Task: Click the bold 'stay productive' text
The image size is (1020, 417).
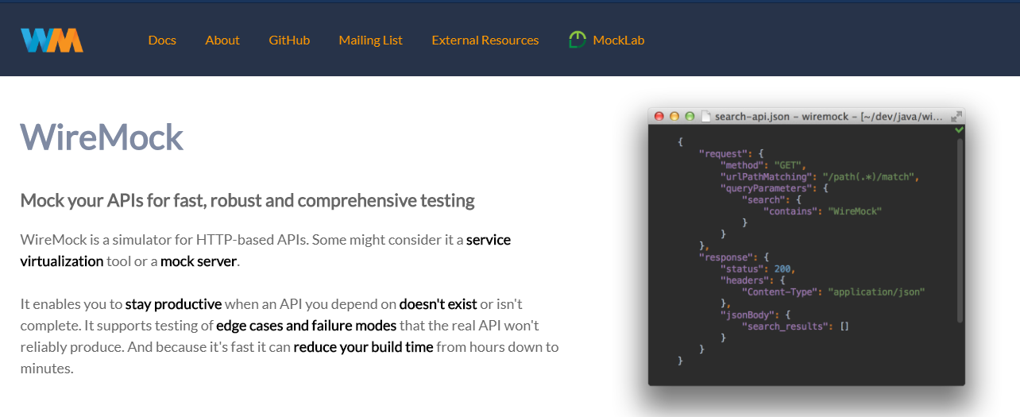Action: coord(173,303)
